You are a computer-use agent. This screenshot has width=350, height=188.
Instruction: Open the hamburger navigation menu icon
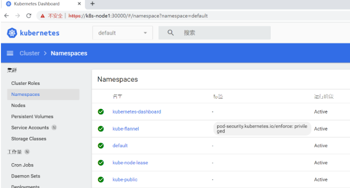10,53
